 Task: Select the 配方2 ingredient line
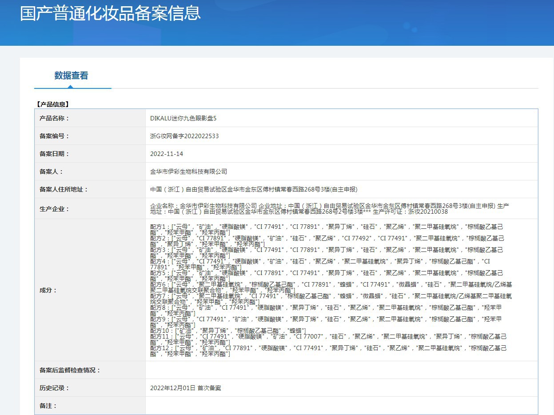[x=327, y=241]
